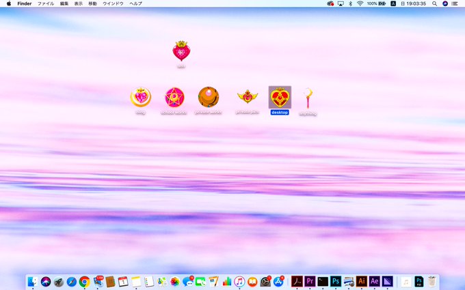
Task: Open Calendar from the Dock
Action: tap(123, 281)
